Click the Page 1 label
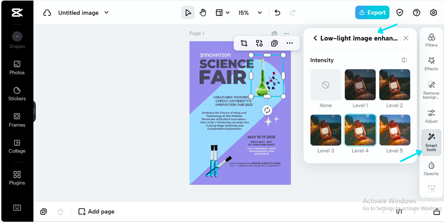Viewport: 444px width, 222px height. [197, 33]
